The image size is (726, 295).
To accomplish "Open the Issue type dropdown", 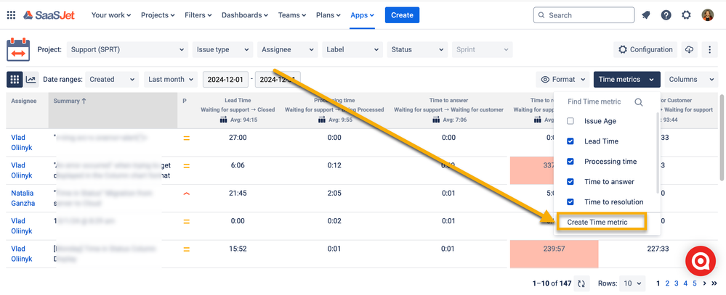I will pyautogui.click(x=222, y=49).
